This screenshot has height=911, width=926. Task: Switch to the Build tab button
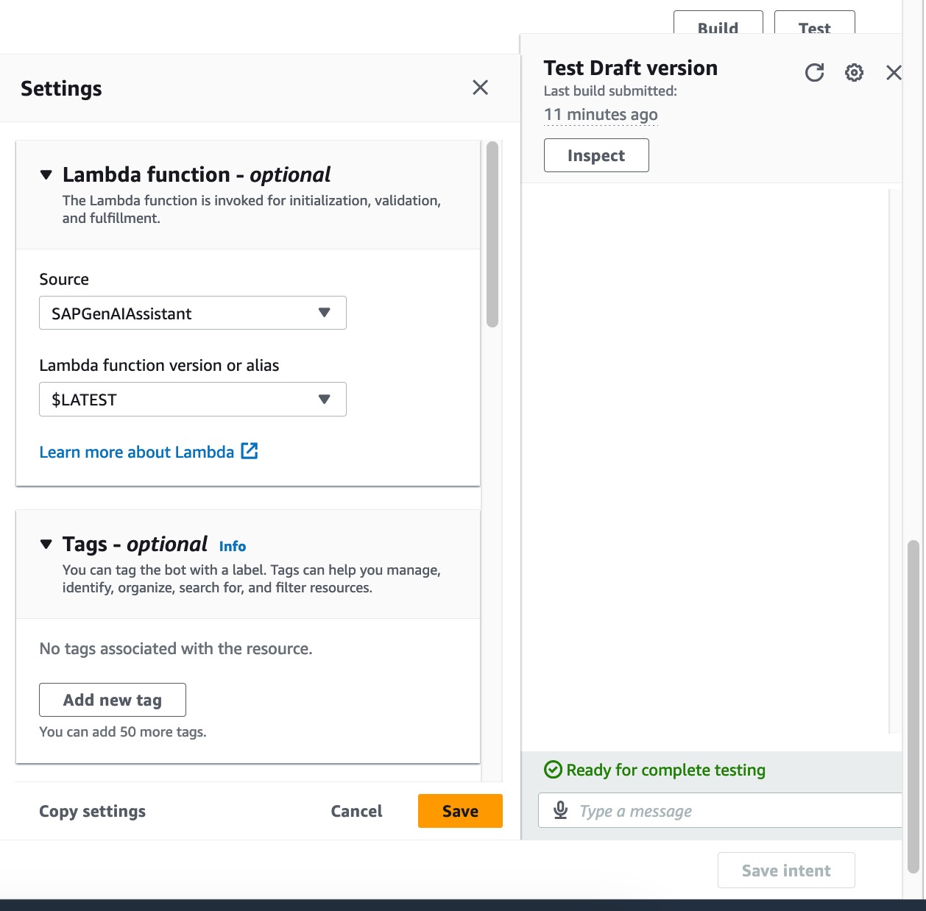(718, 26)
